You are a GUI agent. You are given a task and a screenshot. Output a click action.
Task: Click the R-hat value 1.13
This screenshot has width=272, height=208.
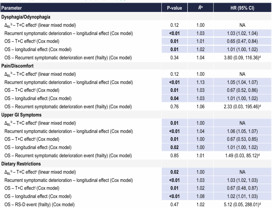[201, 83]
